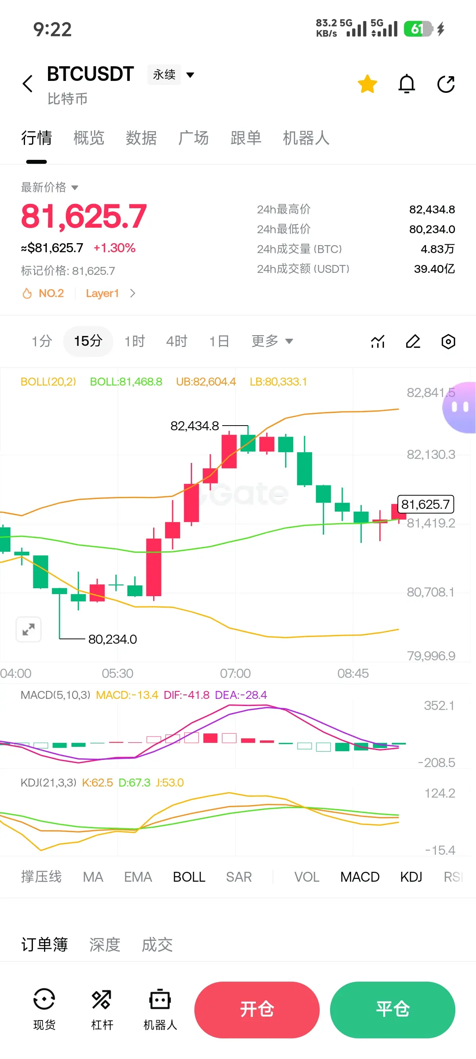Viewport: 476px width, 1059px height.
Task: Switch to the 成交 tab
Action: point(157,945)
